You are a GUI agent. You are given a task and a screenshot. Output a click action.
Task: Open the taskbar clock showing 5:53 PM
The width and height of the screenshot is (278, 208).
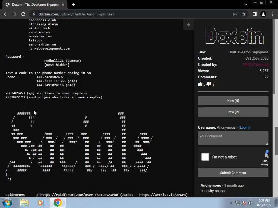264,203
